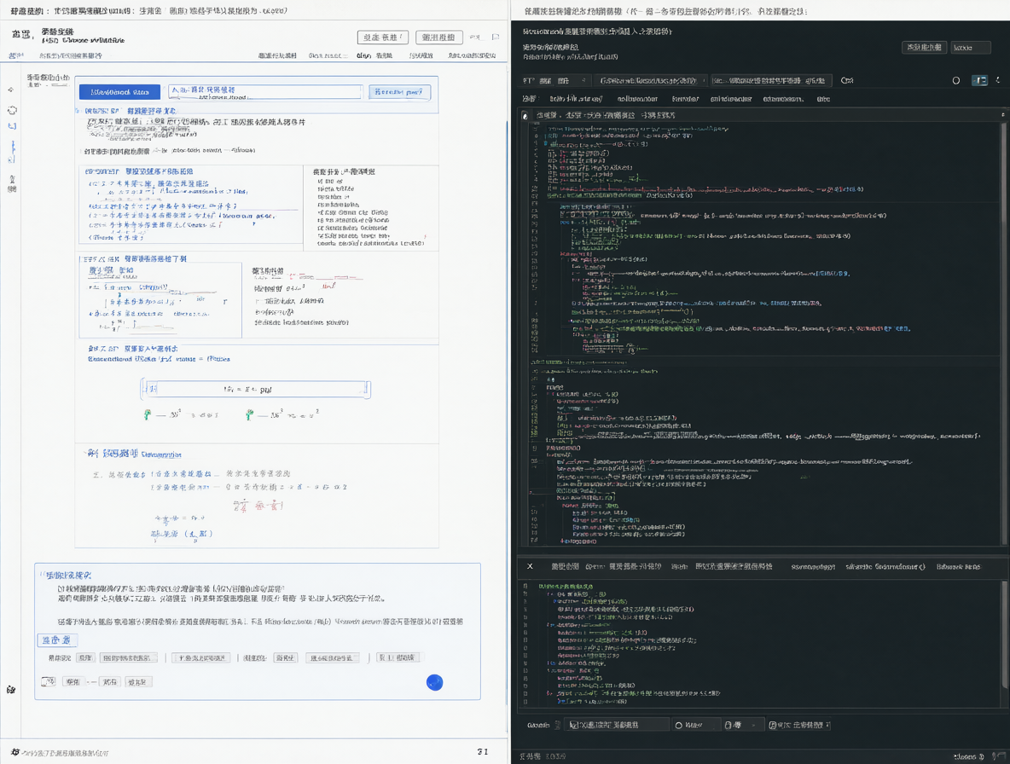Focus the search input field in the left pane
The image size is (1010, 764).
tap(264, 92)
